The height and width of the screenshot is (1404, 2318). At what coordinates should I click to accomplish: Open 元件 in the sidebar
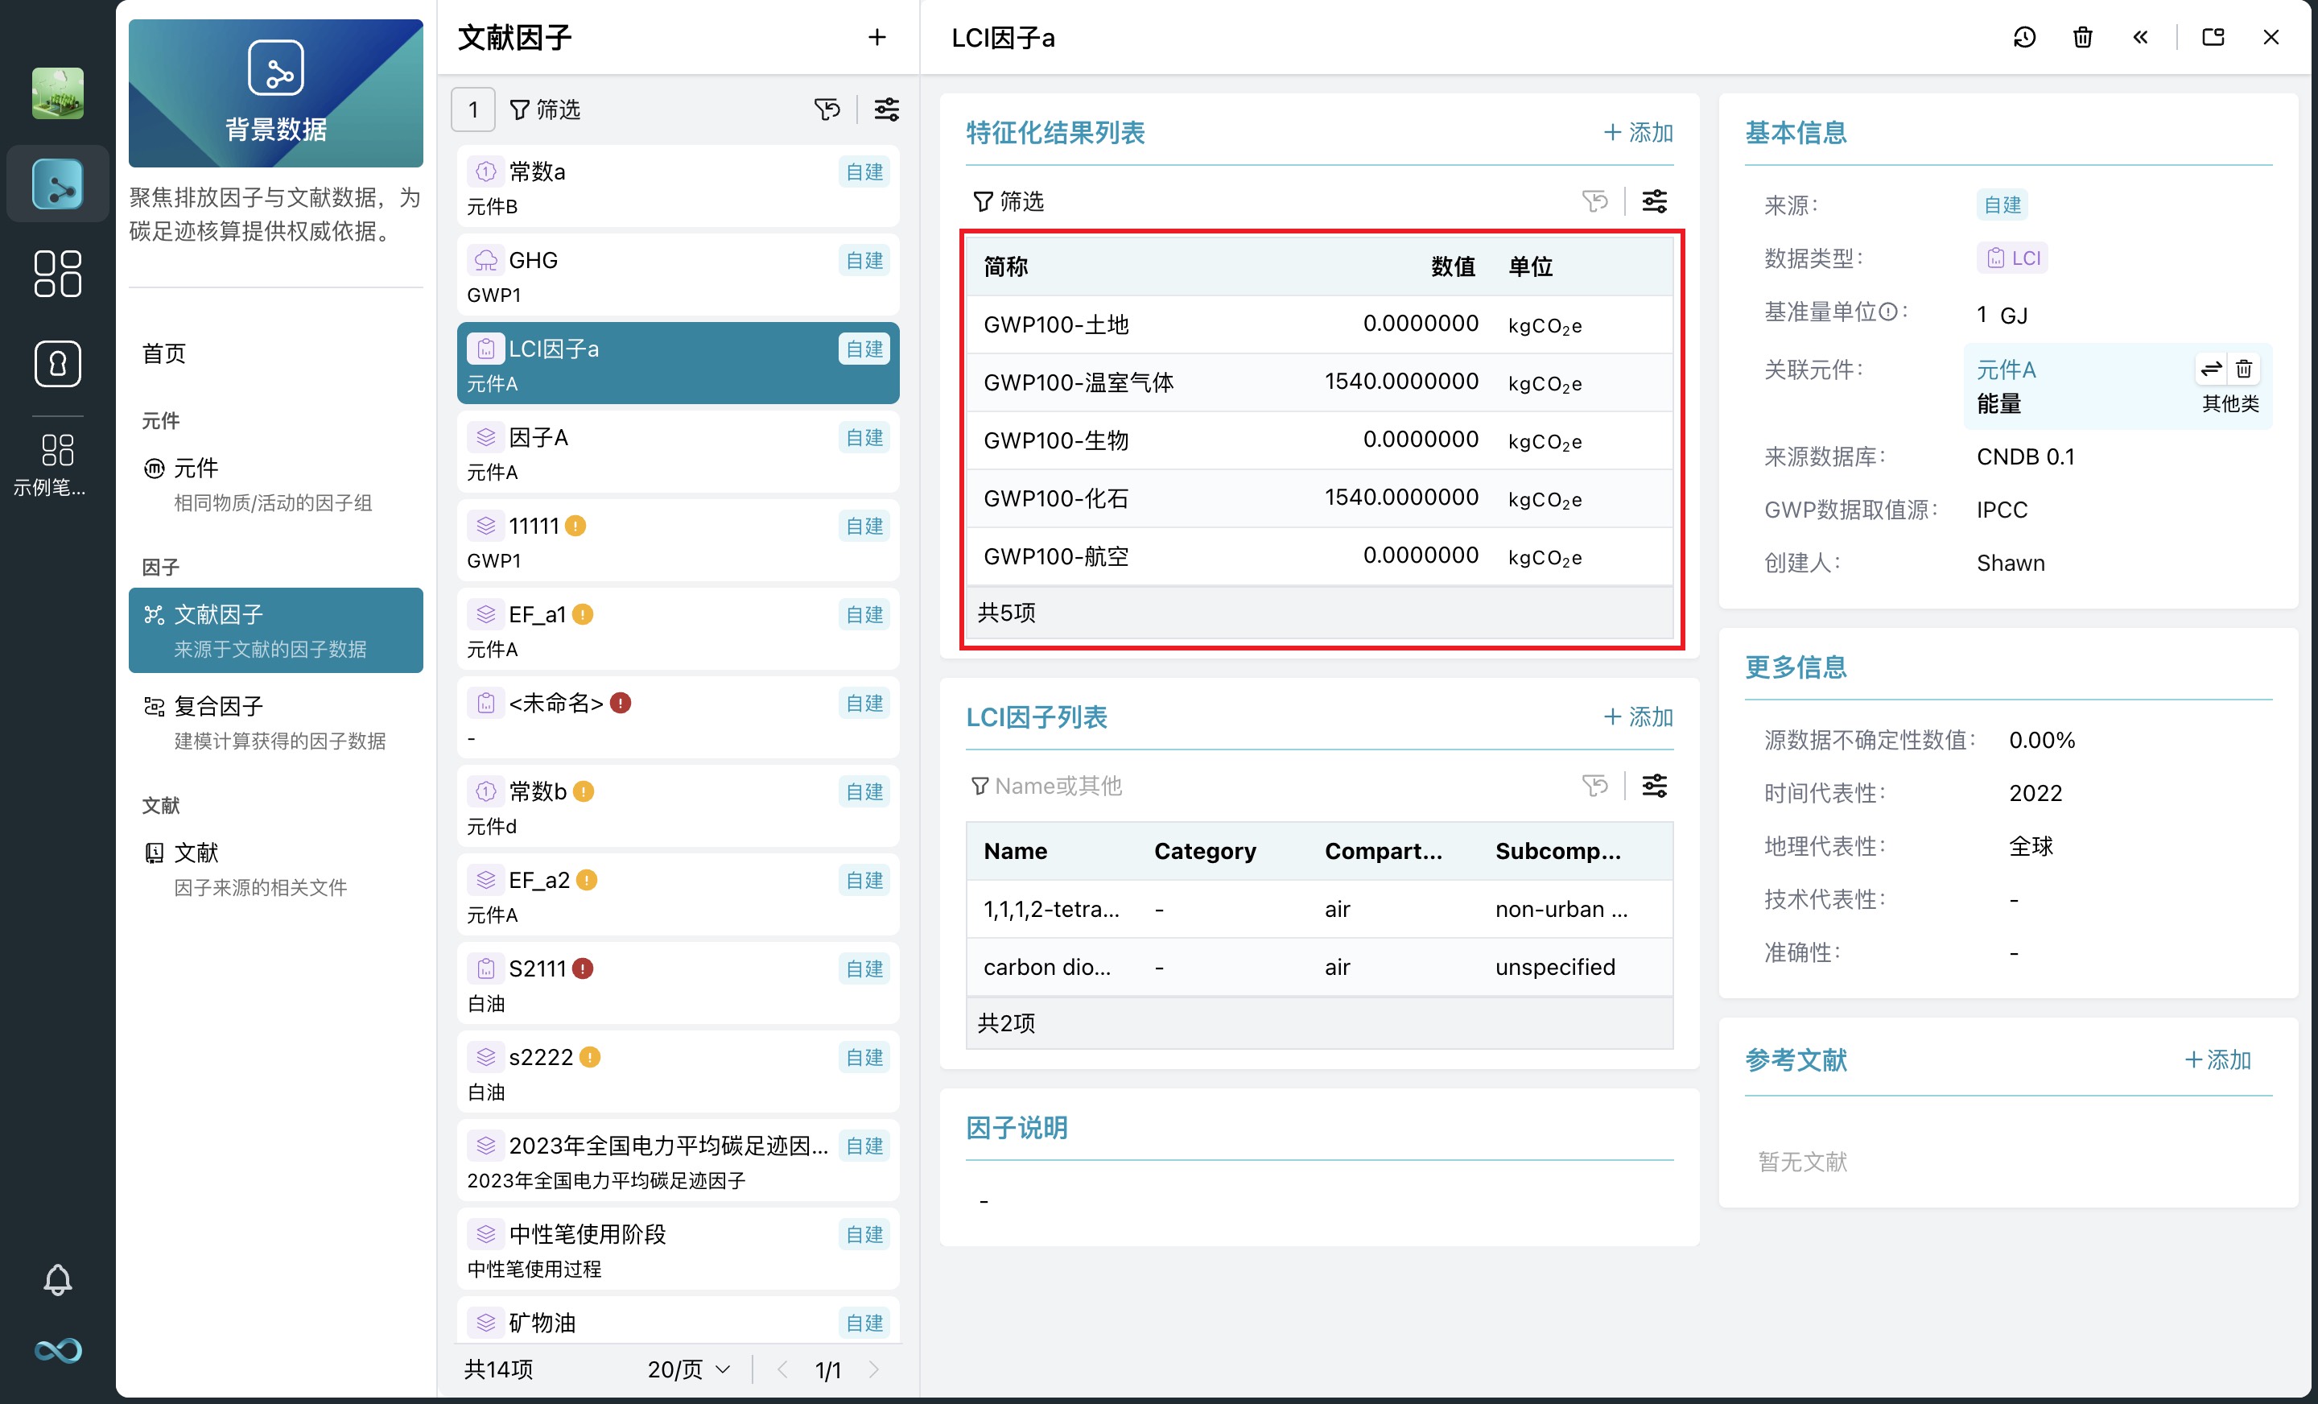pos(196,469)
